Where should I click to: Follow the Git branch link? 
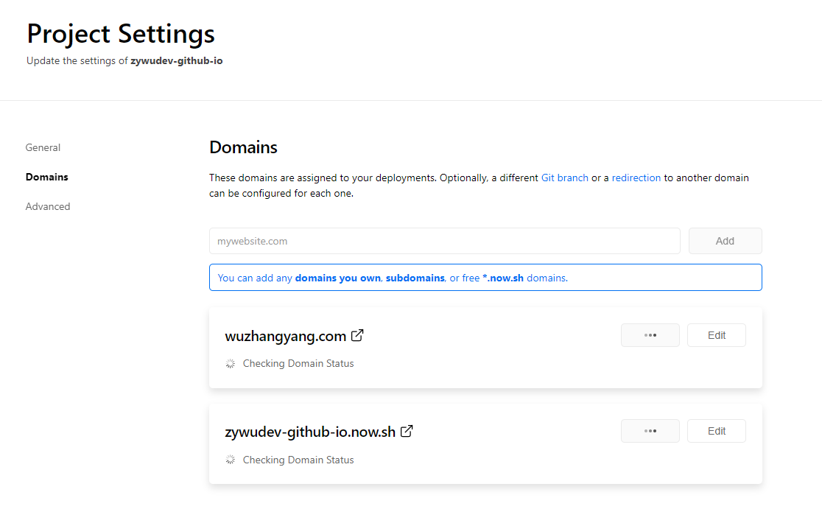click(564, 178)
